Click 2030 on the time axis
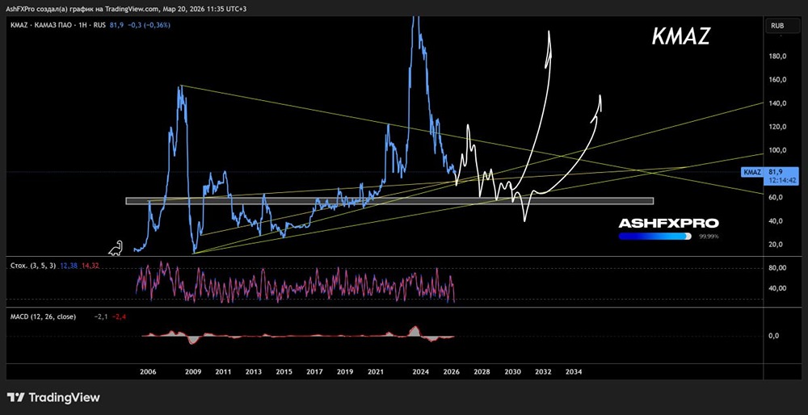Viewport: 808px width, 415px height. click(x=512, y=371)
